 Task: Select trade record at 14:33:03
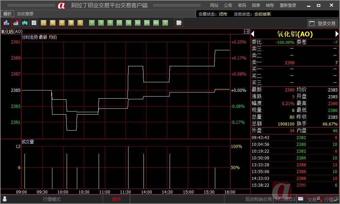coord(294,178)
